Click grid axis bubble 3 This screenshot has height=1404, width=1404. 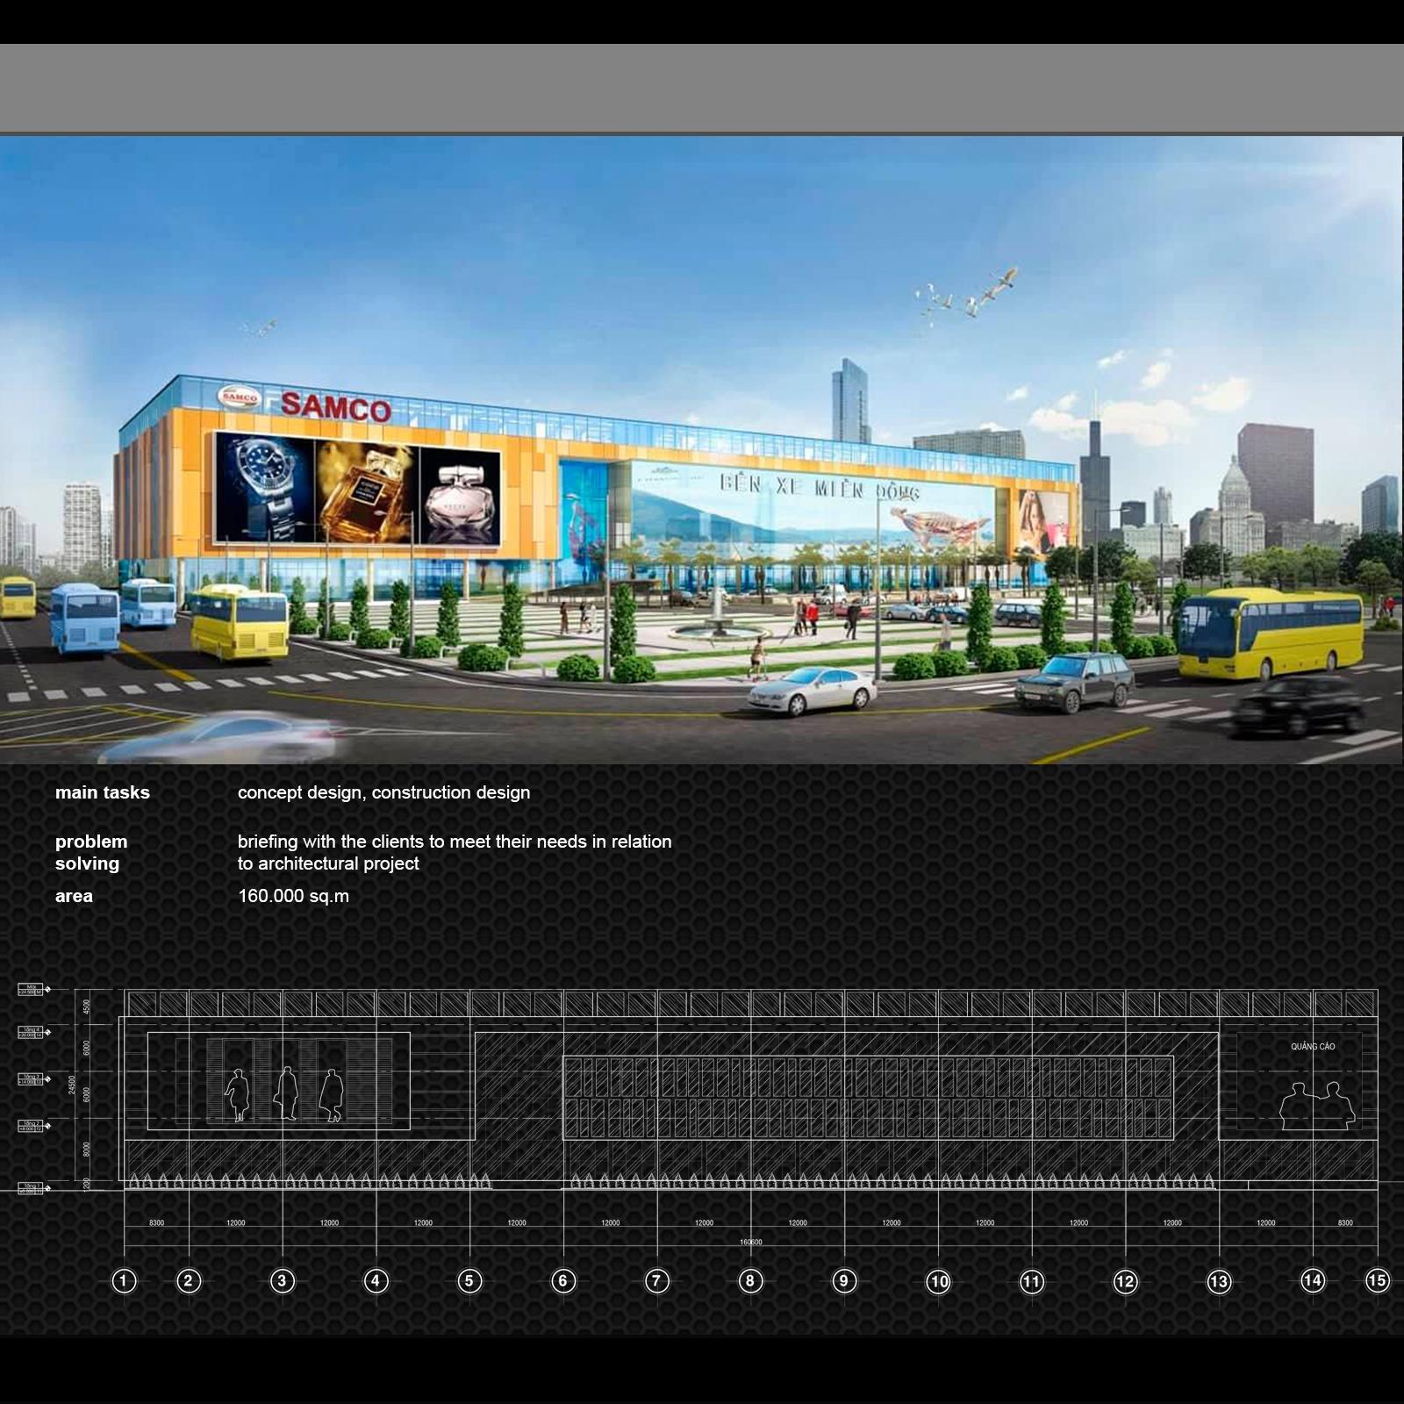point(282,1281)
